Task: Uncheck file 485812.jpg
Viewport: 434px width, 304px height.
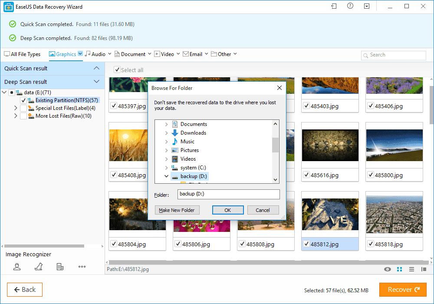Action: point(306,244)
